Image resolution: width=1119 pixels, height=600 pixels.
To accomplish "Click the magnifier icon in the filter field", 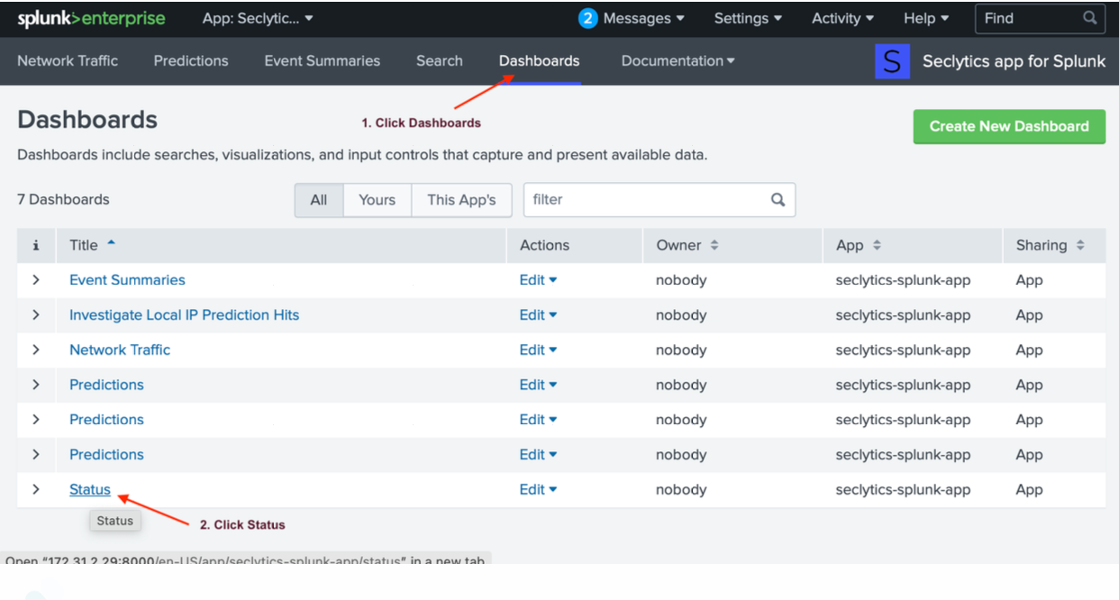I will click(x=778, y=200).
